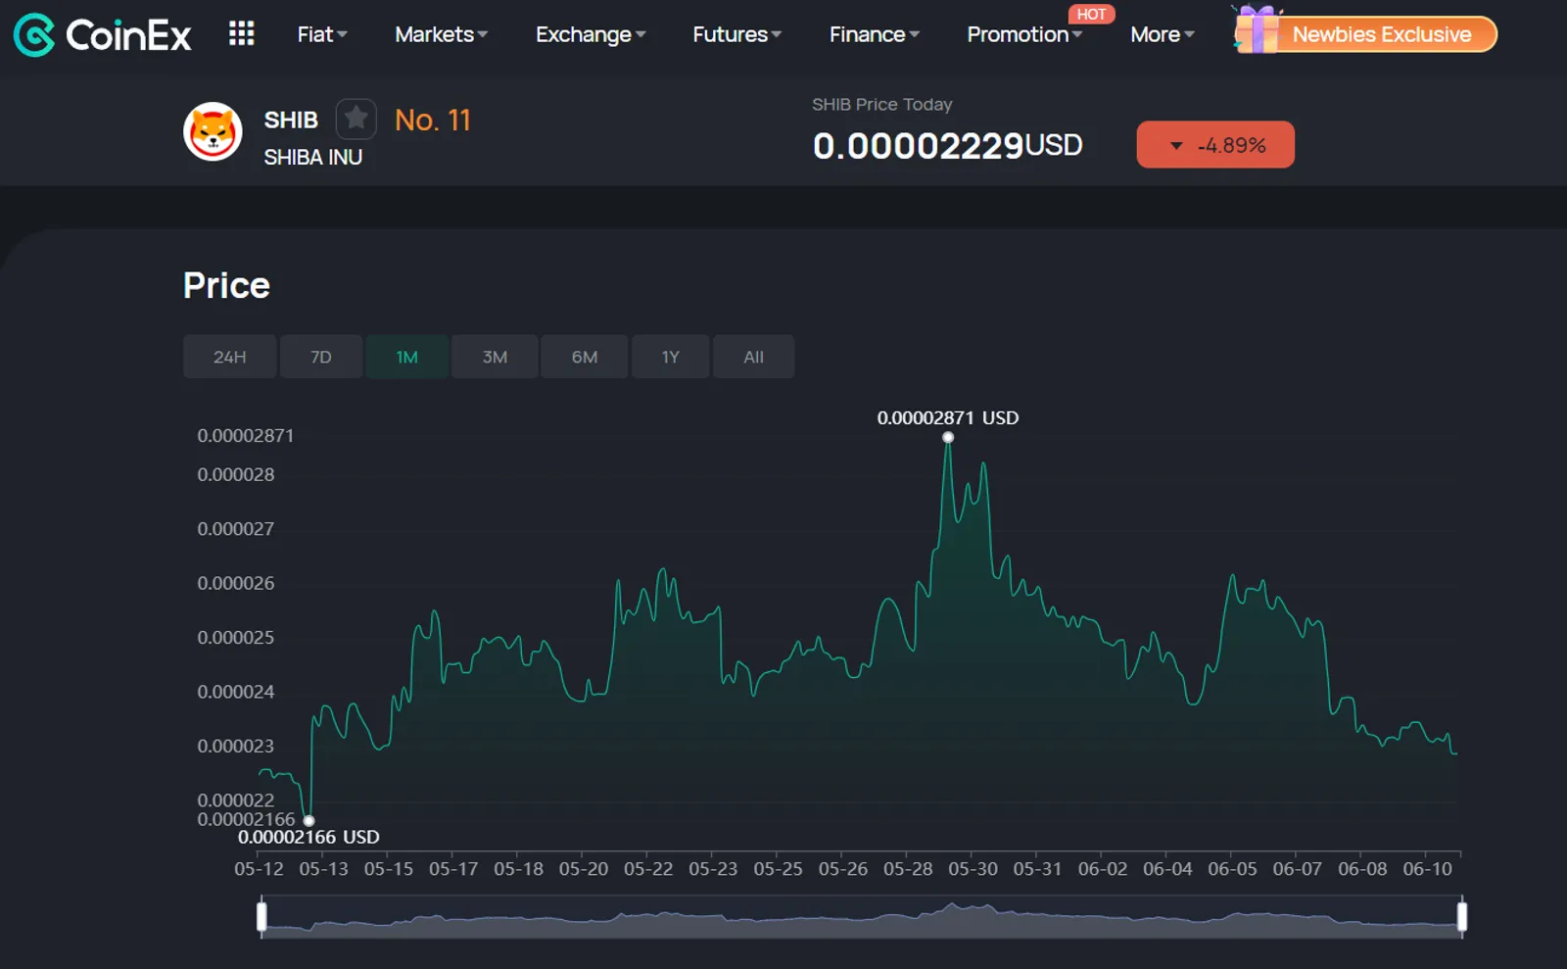The height and width of the screenshot is (969, 1567).
Task: Expand the Markets dropdown menu
Action: 441,34
